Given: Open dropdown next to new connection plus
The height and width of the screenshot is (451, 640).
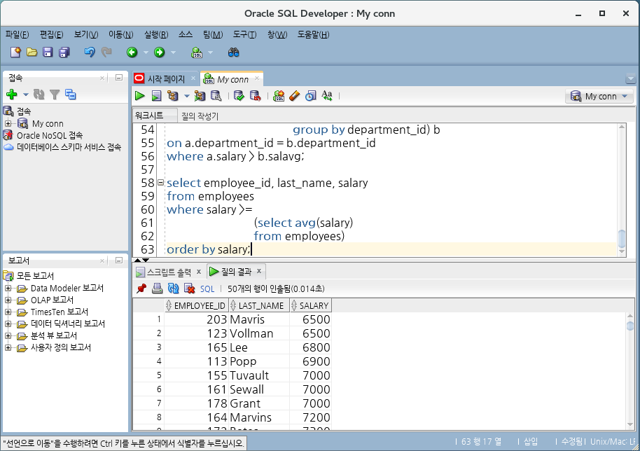Looking at the screenshot, I should [25, 95].
